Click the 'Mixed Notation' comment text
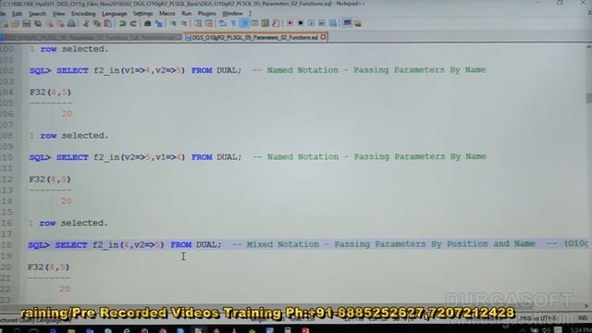This screenshot has width=592, height=333. (x=283, y=244)
